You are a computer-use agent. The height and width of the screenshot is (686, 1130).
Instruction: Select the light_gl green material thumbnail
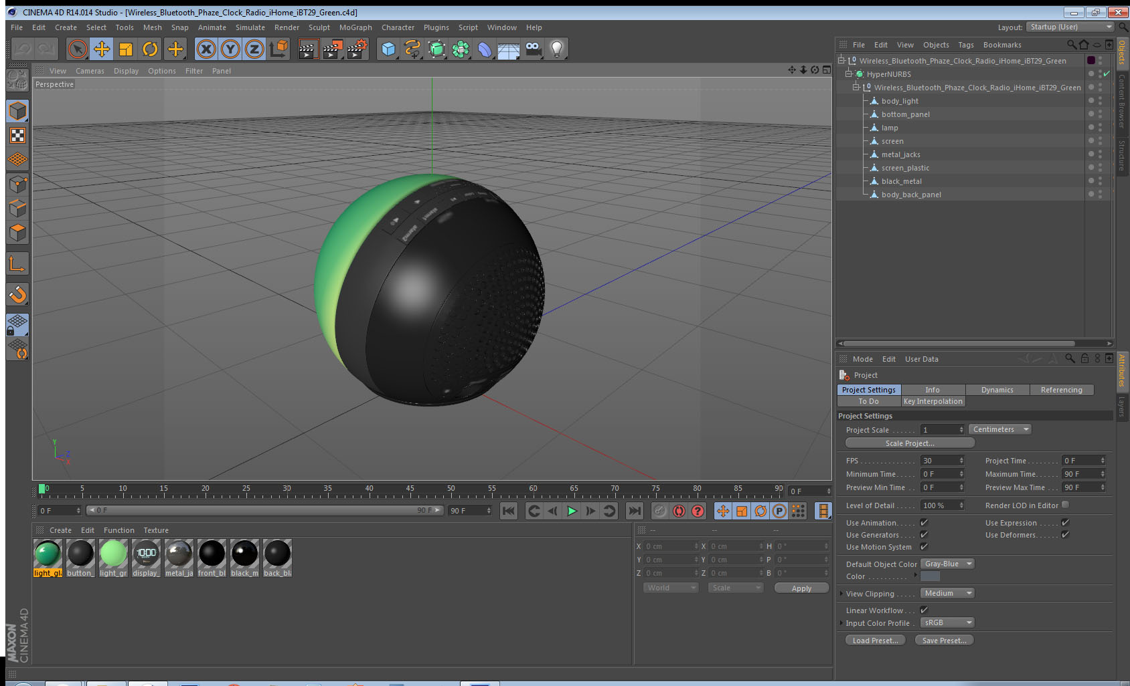tap(48, 554)
